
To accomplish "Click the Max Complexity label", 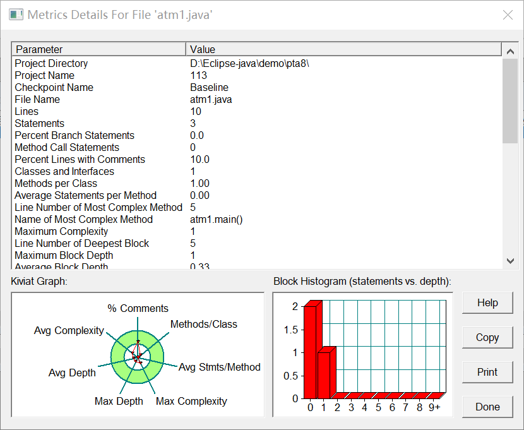I will click(191, 401).
